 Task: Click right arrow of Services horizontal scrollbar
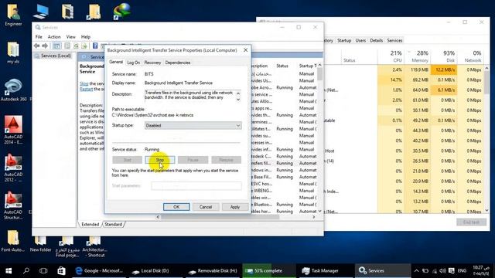(x=313, y=217)
